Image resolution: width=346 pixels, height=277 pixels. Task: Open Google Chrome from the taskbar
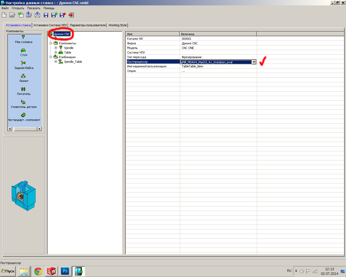pos(38,271)
